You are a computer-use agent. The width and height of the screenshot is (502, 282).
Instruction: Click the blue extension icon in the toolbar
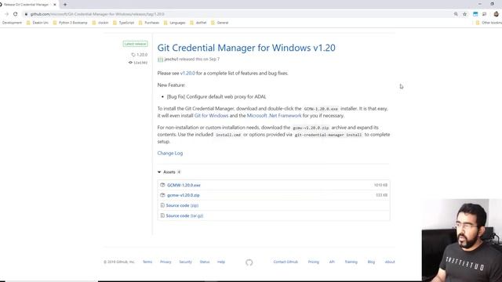pyautogui.click(x=475, y=14)
